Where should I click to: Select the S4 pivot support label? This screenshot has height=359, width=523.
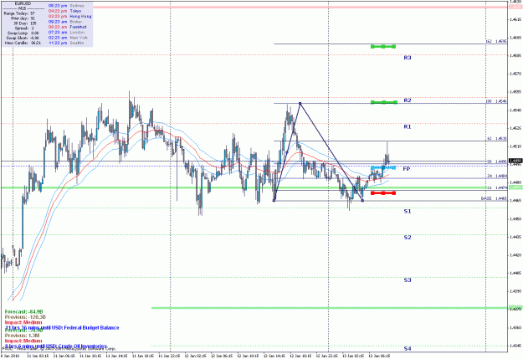point(408,348)
